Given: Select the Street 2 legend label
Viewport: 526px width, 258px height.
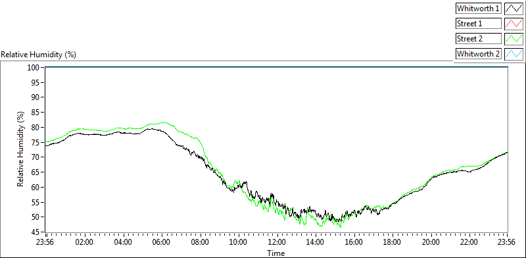Looking at the screenshot, I should (x=479, y=39).
